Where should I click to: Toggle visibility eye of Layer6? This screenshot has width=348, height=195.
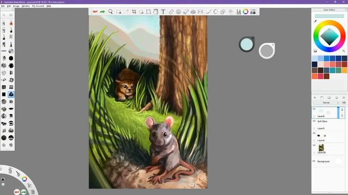pos(314,109)
